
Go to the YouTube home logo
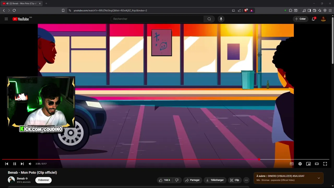coord(21,19)
